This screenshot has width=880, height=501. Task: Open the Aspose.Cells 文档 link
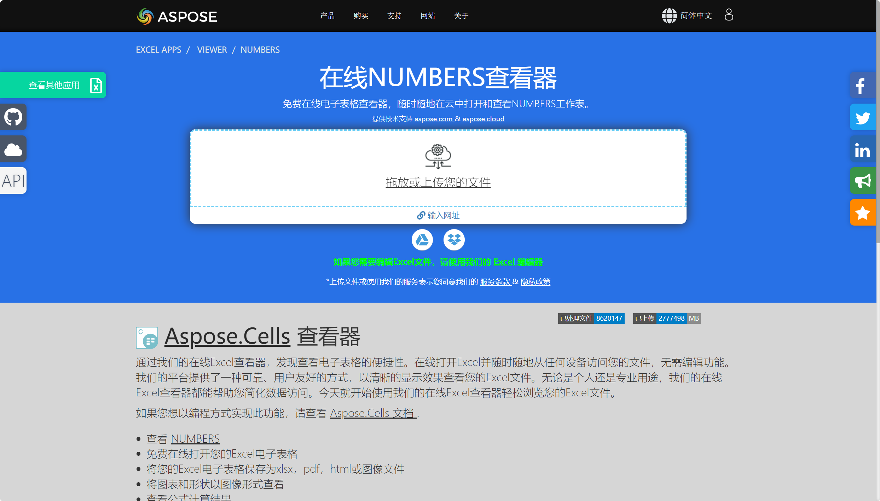coord(373,413)
